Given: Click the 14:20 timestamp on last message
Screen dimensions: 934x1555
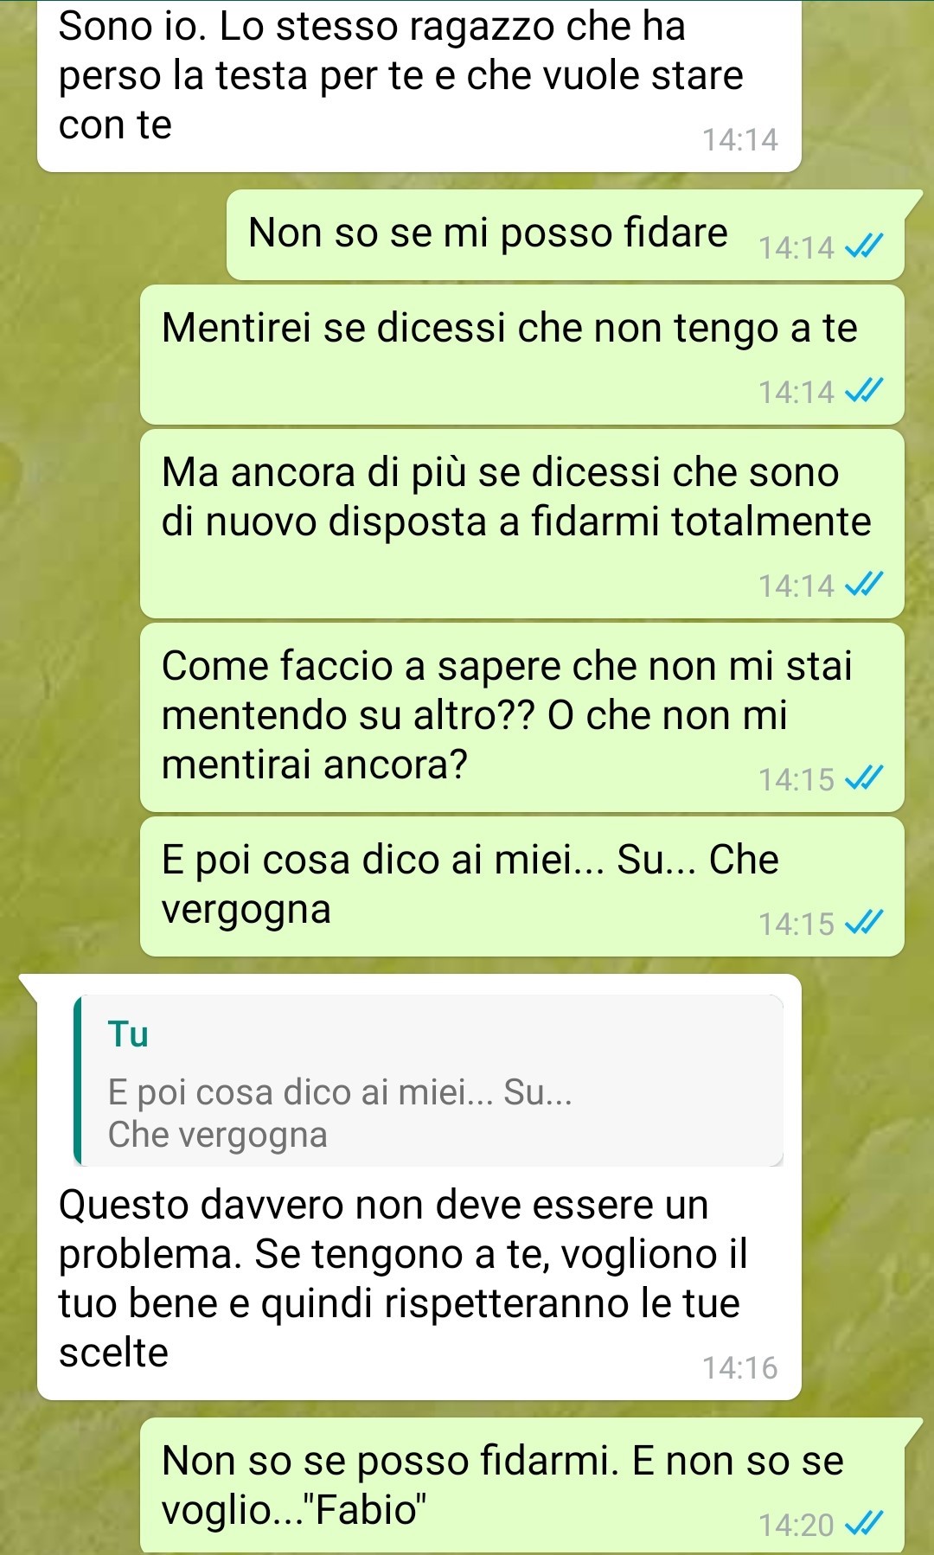Looking at the screenshot, I should [x=796, y=1525].
